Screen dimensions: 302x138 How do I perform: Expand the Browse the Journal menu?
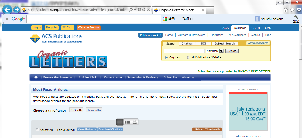[57, 77]
